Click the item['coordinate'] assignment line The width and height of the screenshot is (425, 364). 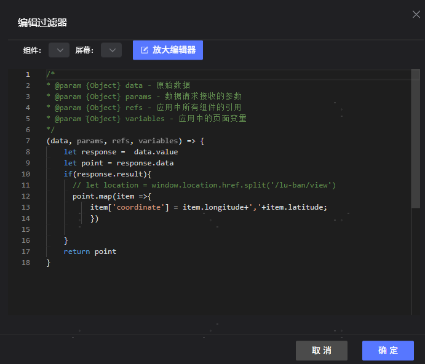(x=209, y=207)
